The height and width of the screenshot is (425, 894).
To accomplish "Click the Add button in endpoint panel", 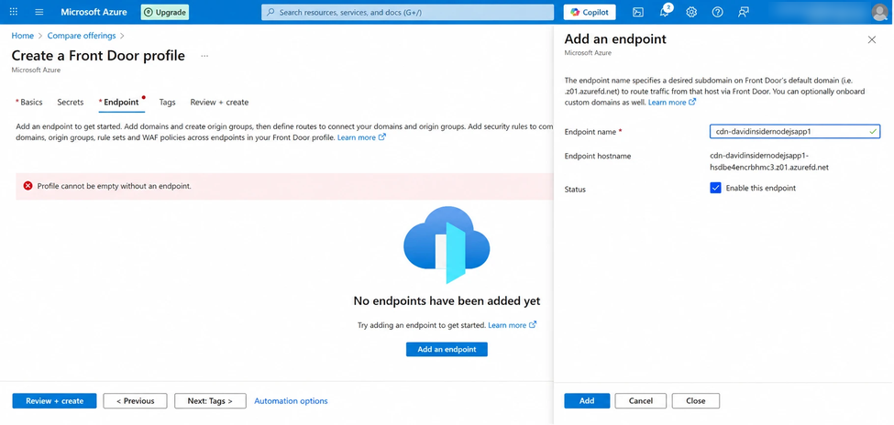I will [x=587, y=400].
